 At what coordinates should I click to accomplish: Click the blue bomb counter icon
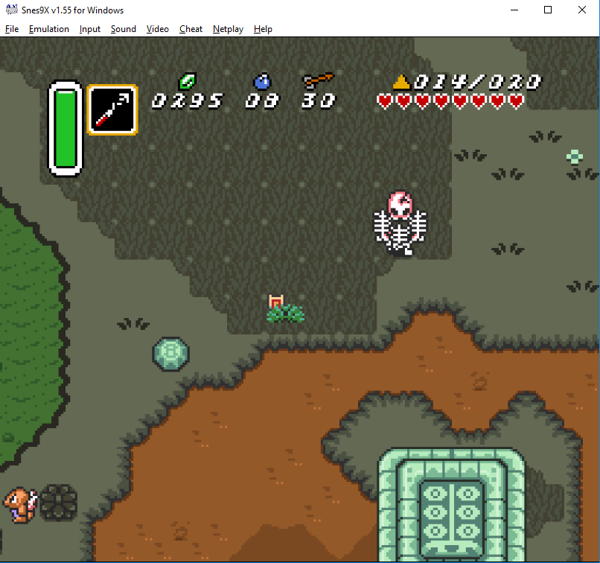click(x=262, y=81)
